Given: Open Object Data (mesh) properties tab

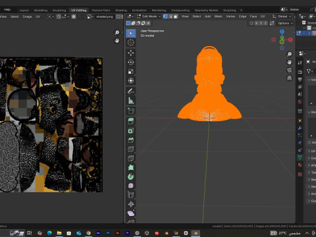Looking at the screenshot, I should point(300,157).
